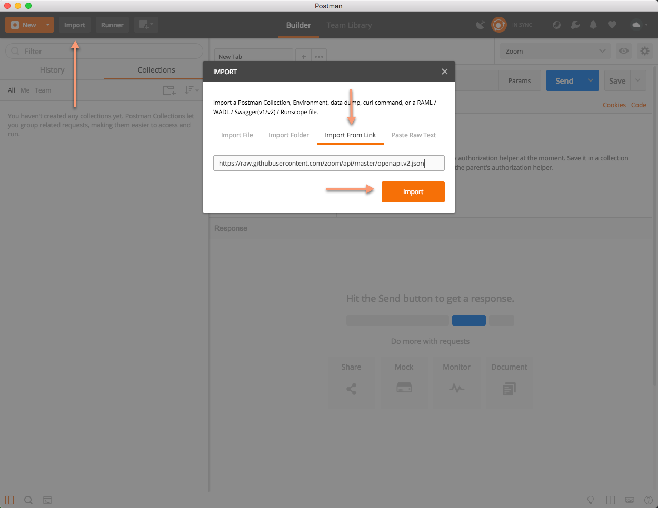The image size is (658, 508).
Task: Click the blue Send button
Action: click(564, 80)
